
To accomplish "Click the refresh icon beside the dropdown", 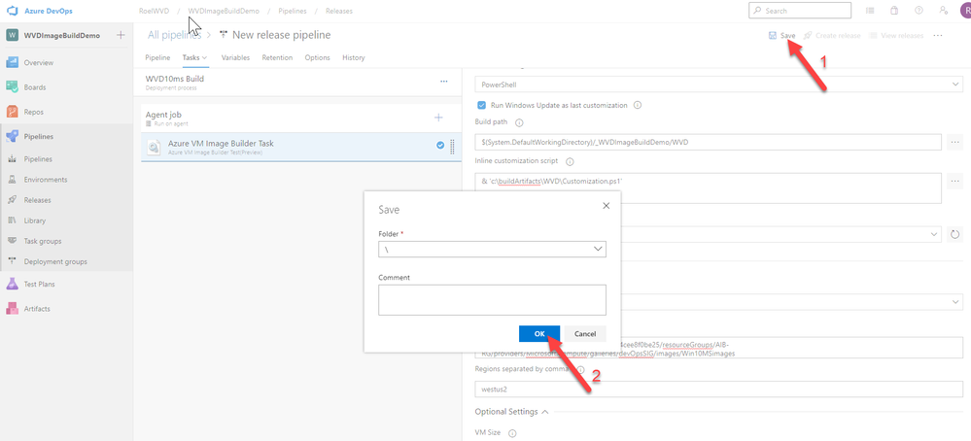I will click(954, 234).
